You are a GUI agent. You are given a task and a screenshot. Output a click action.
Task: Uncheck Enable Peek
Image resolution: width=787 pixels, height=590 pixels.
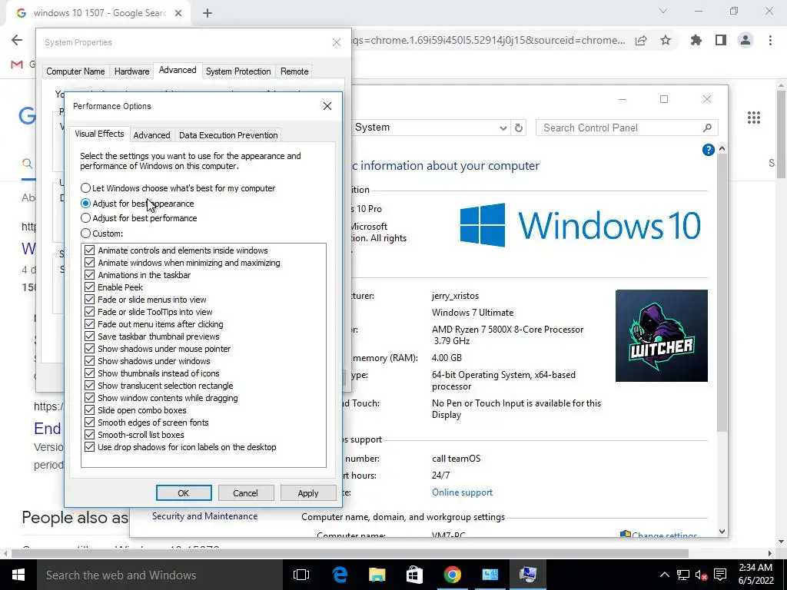[x=89, y=287]
